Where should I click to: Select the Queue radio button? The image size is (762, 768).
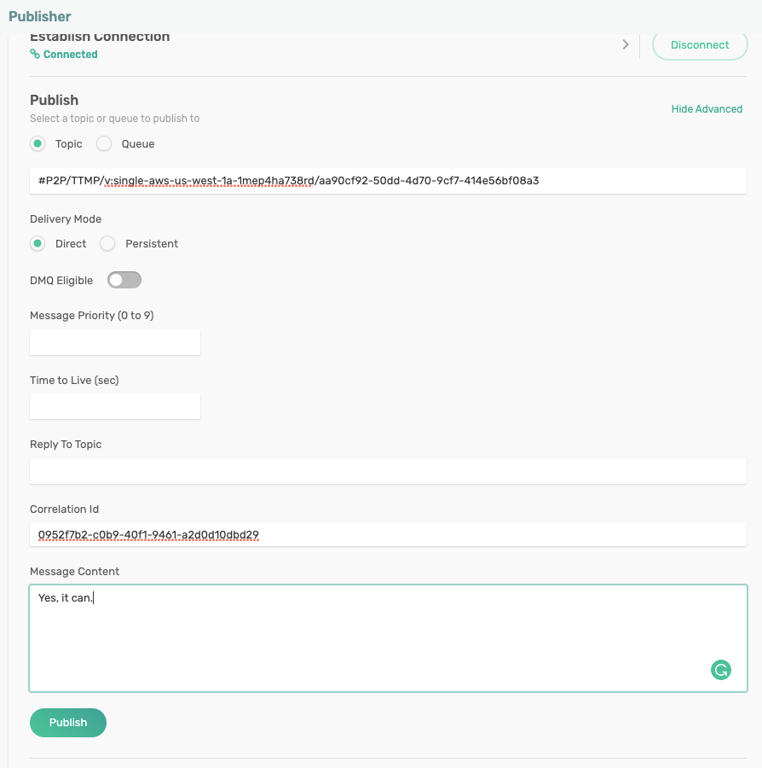point(104,144)
